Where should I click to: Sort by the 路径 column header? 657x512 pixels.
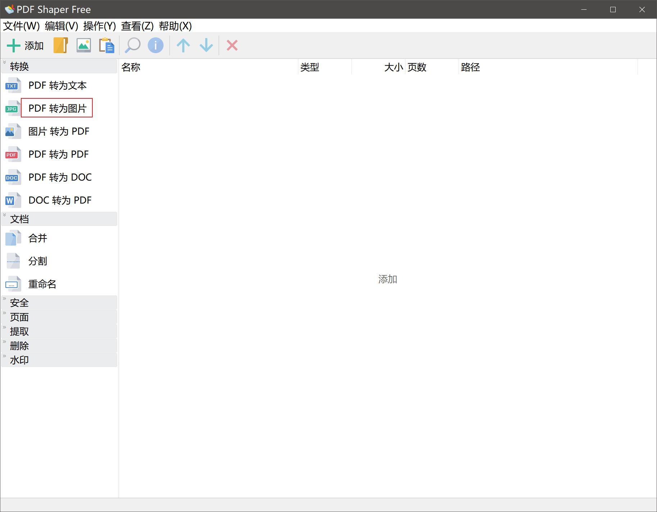click(x=548, y=67)
